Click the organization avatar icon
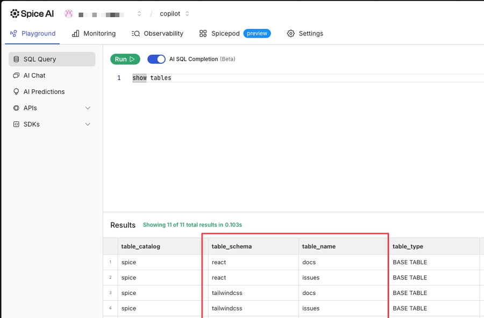Screen dimensions: 484x318 [x=69, y=13]
